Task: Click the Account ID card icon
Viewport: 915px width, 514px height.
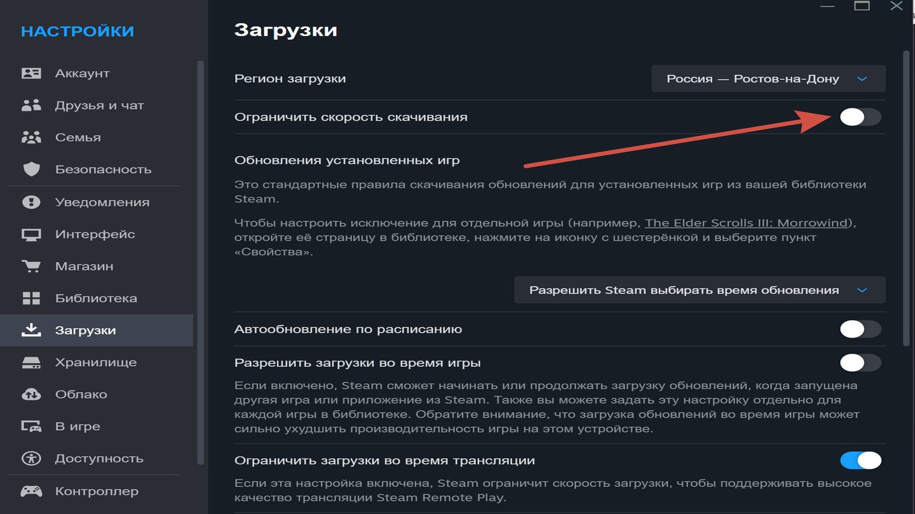Action: click(x=31, y=73)
